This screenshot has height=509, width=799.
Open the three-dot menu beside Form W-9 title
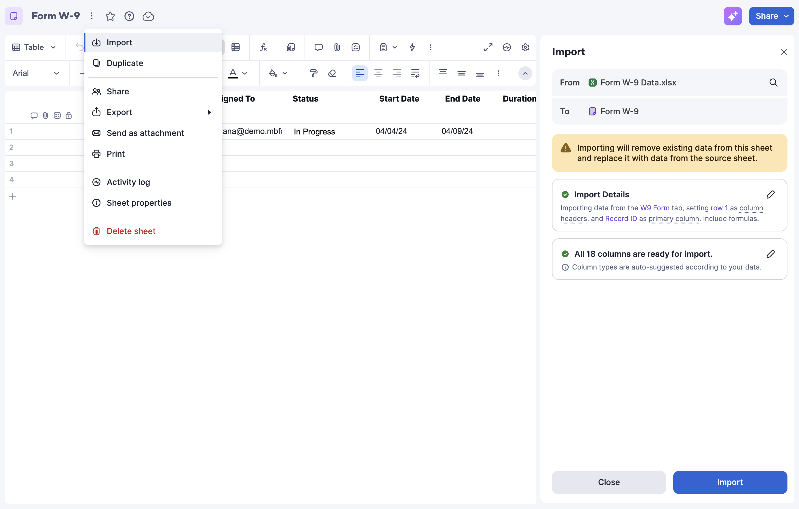[92, 16]
